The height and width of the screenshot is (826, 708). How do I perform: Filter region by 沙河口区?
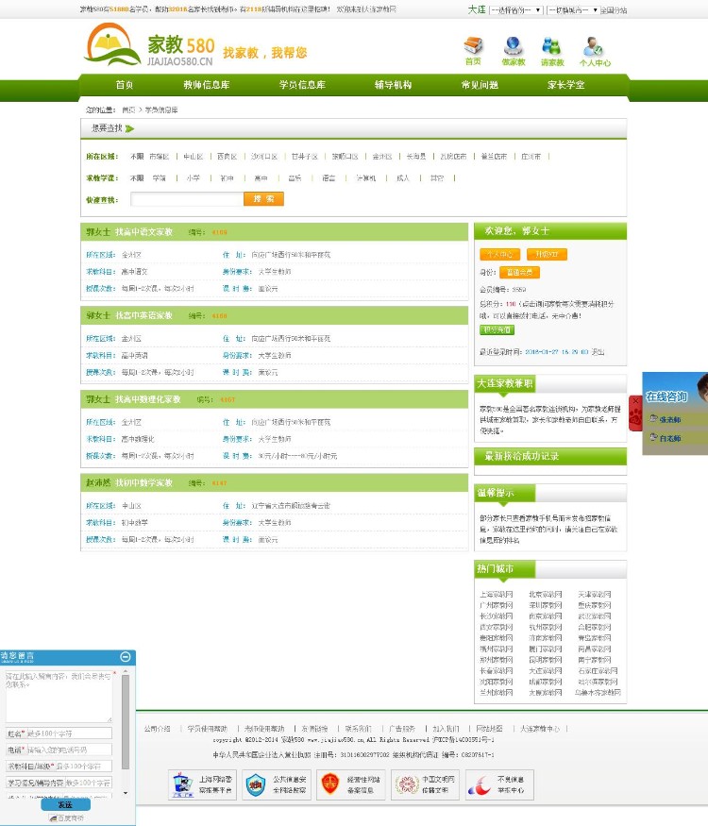(x=264, y=157)
